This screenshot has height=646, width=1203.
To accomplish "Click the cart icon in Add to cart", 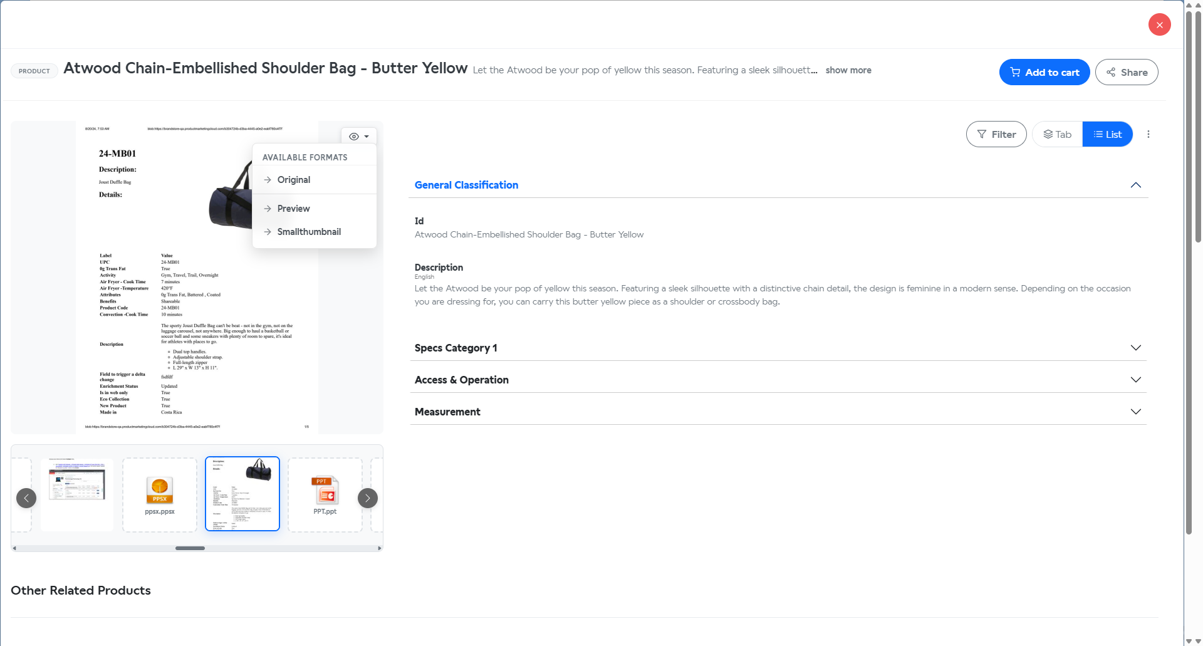I will [x=1015, y=72].
